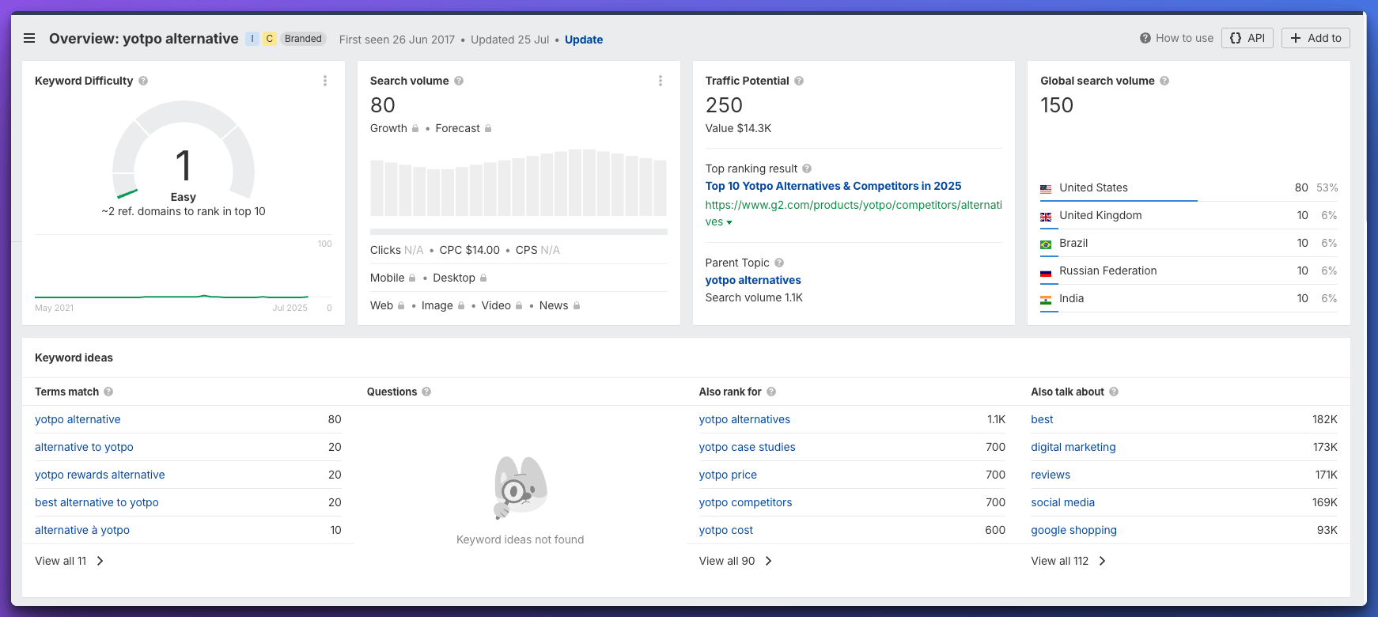Select the India country row
Image resolution: width=1378 pixels, height=617 pixels.
pyautogui.click(x=1189, y=298)
